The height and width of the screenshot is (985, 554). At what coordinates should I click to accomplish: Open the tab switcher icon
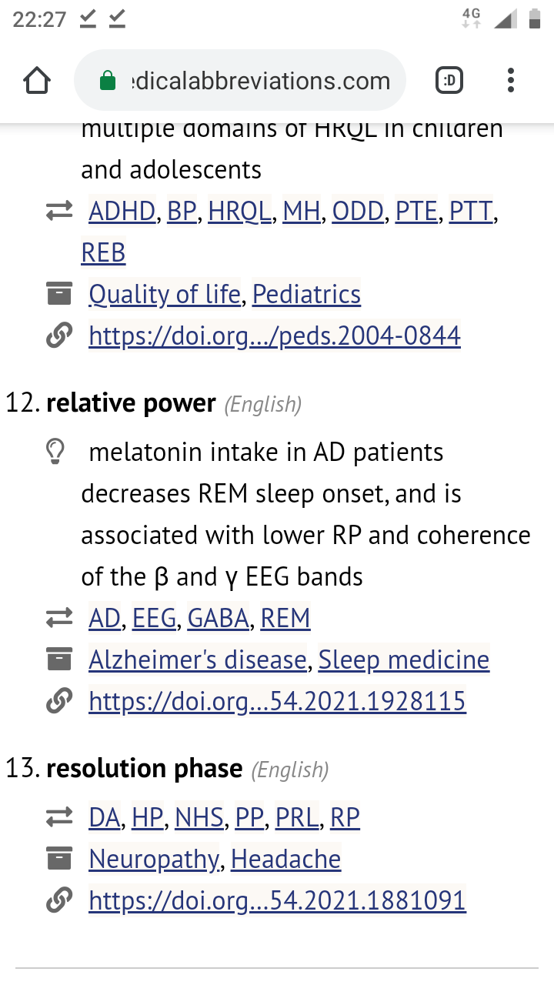pyautogui.click(x=449, y=81)
